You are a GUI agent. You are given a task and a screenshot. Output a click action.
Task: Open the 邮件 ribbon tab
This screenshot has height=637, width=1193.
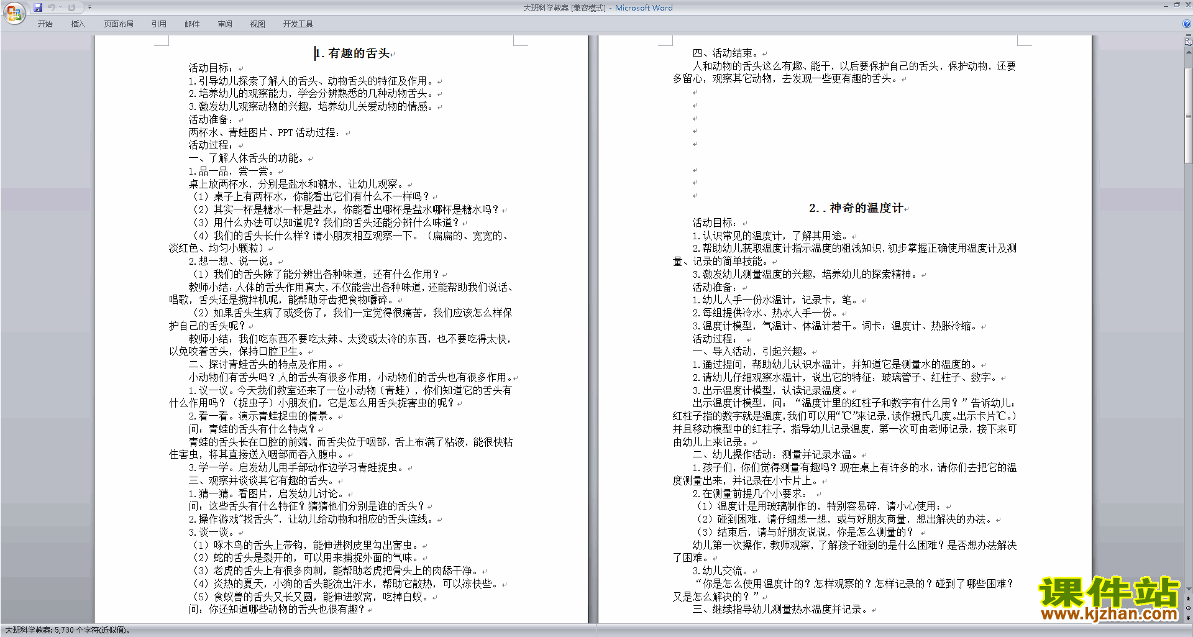pos(192,24)
